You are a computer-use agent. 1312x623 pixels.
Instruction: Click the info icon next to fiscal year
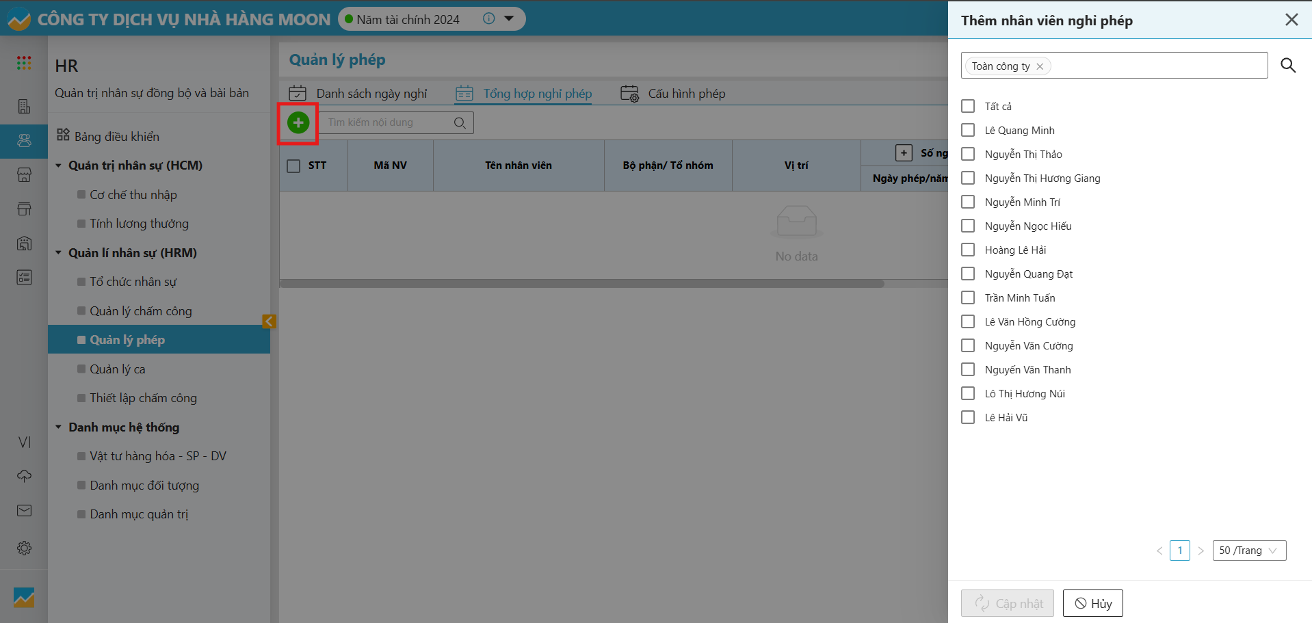(488, 18)
